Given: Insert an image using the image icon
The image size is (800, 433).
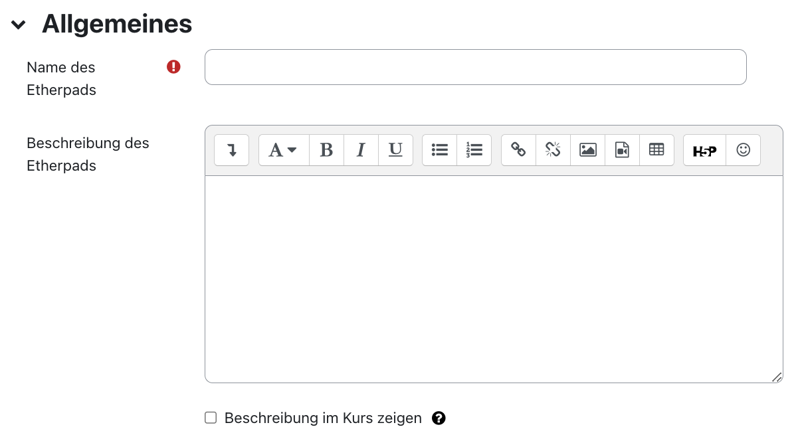Looking at the screenshot, I should click(587, 150).
